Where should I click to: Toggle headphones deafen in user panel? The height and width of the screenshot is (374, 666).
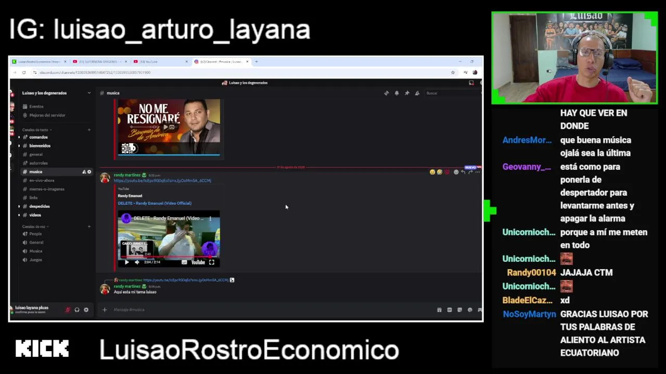[77, 310]
